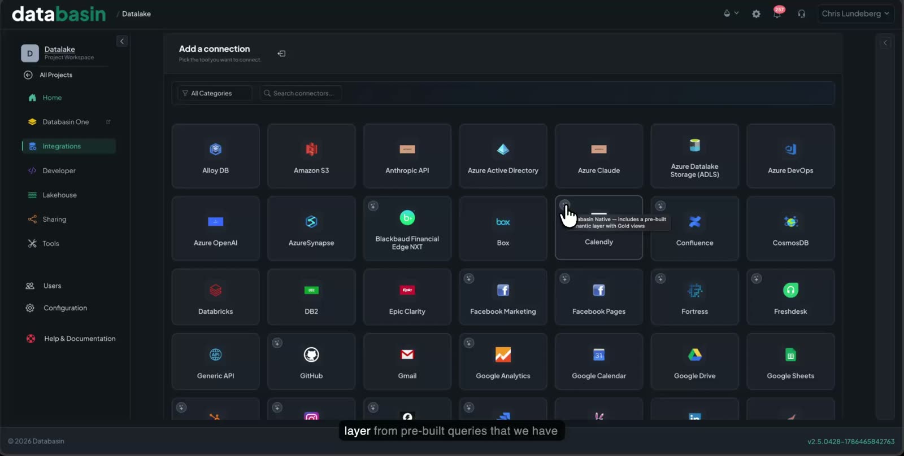Choose the Facebook Pages connector
Image resolution: width=904 pixels, height=456 pixels.
pyautogui.click(x=599, y=297)
